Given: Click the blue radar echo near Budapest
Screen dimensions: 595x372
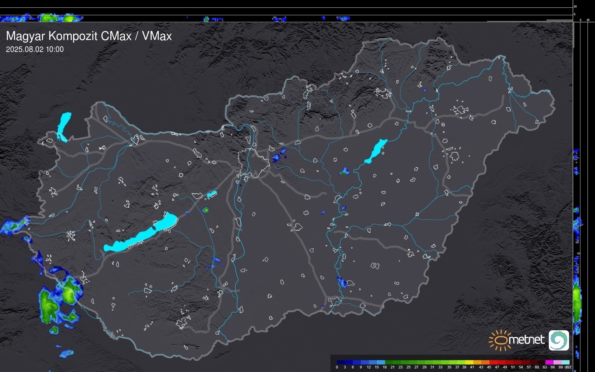Looking at the screenshot, I should pos(277,157).
